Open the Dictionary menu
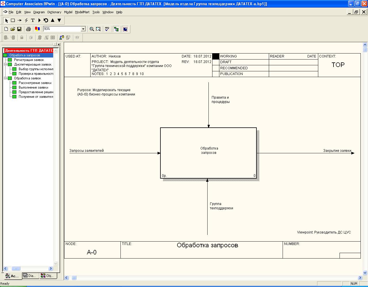Screen dimensions: 368x287 point(54,12)
